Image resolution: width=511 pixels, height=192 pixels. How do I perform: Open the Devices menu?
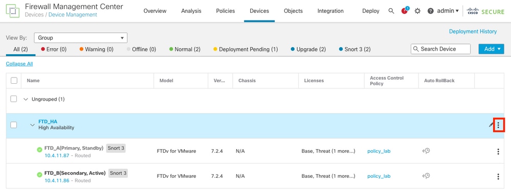click(x=259, y=11)
